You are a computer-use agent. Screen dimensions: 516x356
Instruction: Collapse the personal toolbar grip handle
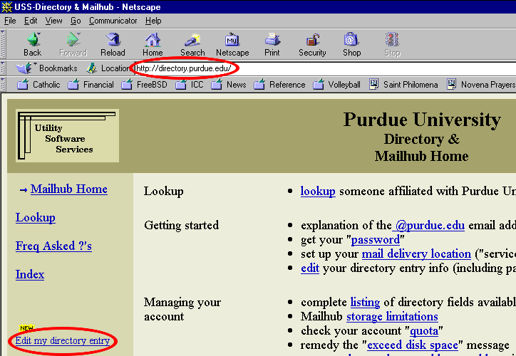tap(3, 85)
